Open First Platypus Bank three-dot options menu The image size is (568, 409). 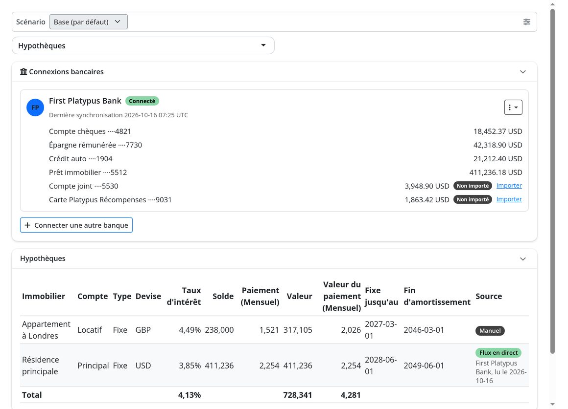[x=513, y=107]
